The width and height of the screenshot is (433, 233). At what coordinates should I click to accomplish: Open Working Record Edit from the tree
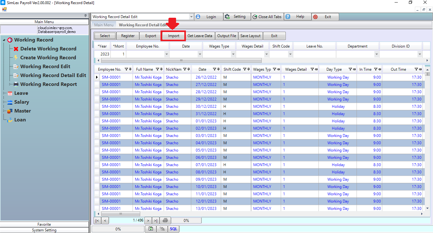tap(45, 67)
